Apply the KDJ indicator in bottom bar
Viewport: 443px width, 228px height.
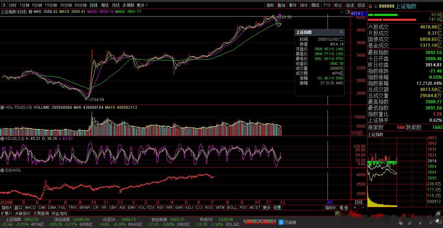[189, 208]
